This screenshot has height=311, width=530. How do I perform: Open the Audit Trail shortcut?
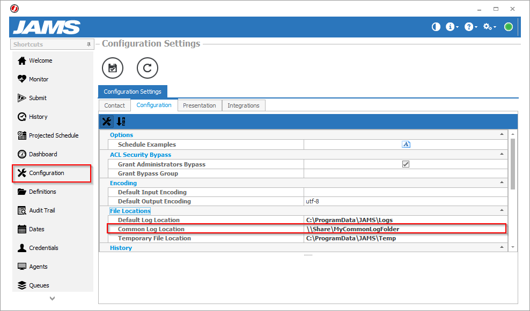36,210
